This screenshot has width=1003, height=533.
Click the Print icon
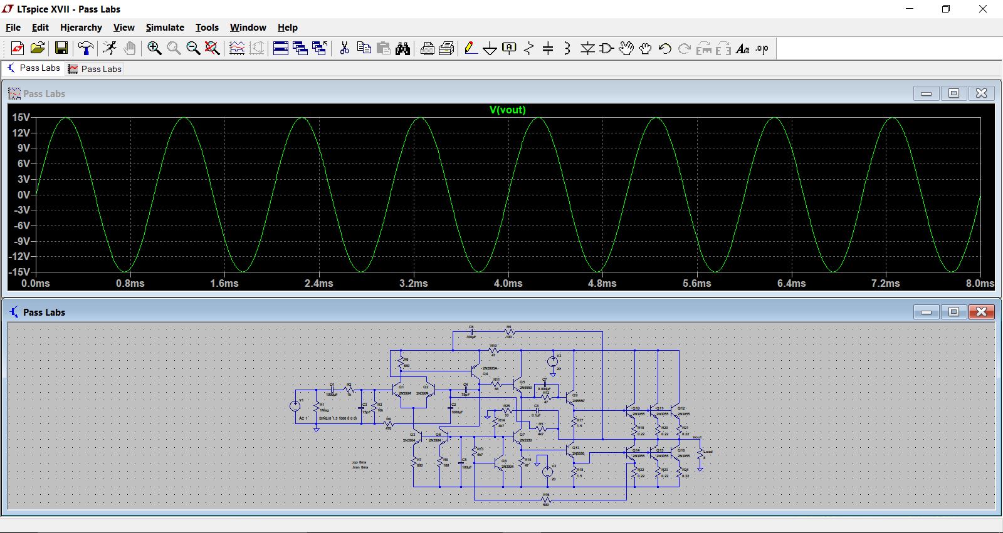(x=428, y=48)
